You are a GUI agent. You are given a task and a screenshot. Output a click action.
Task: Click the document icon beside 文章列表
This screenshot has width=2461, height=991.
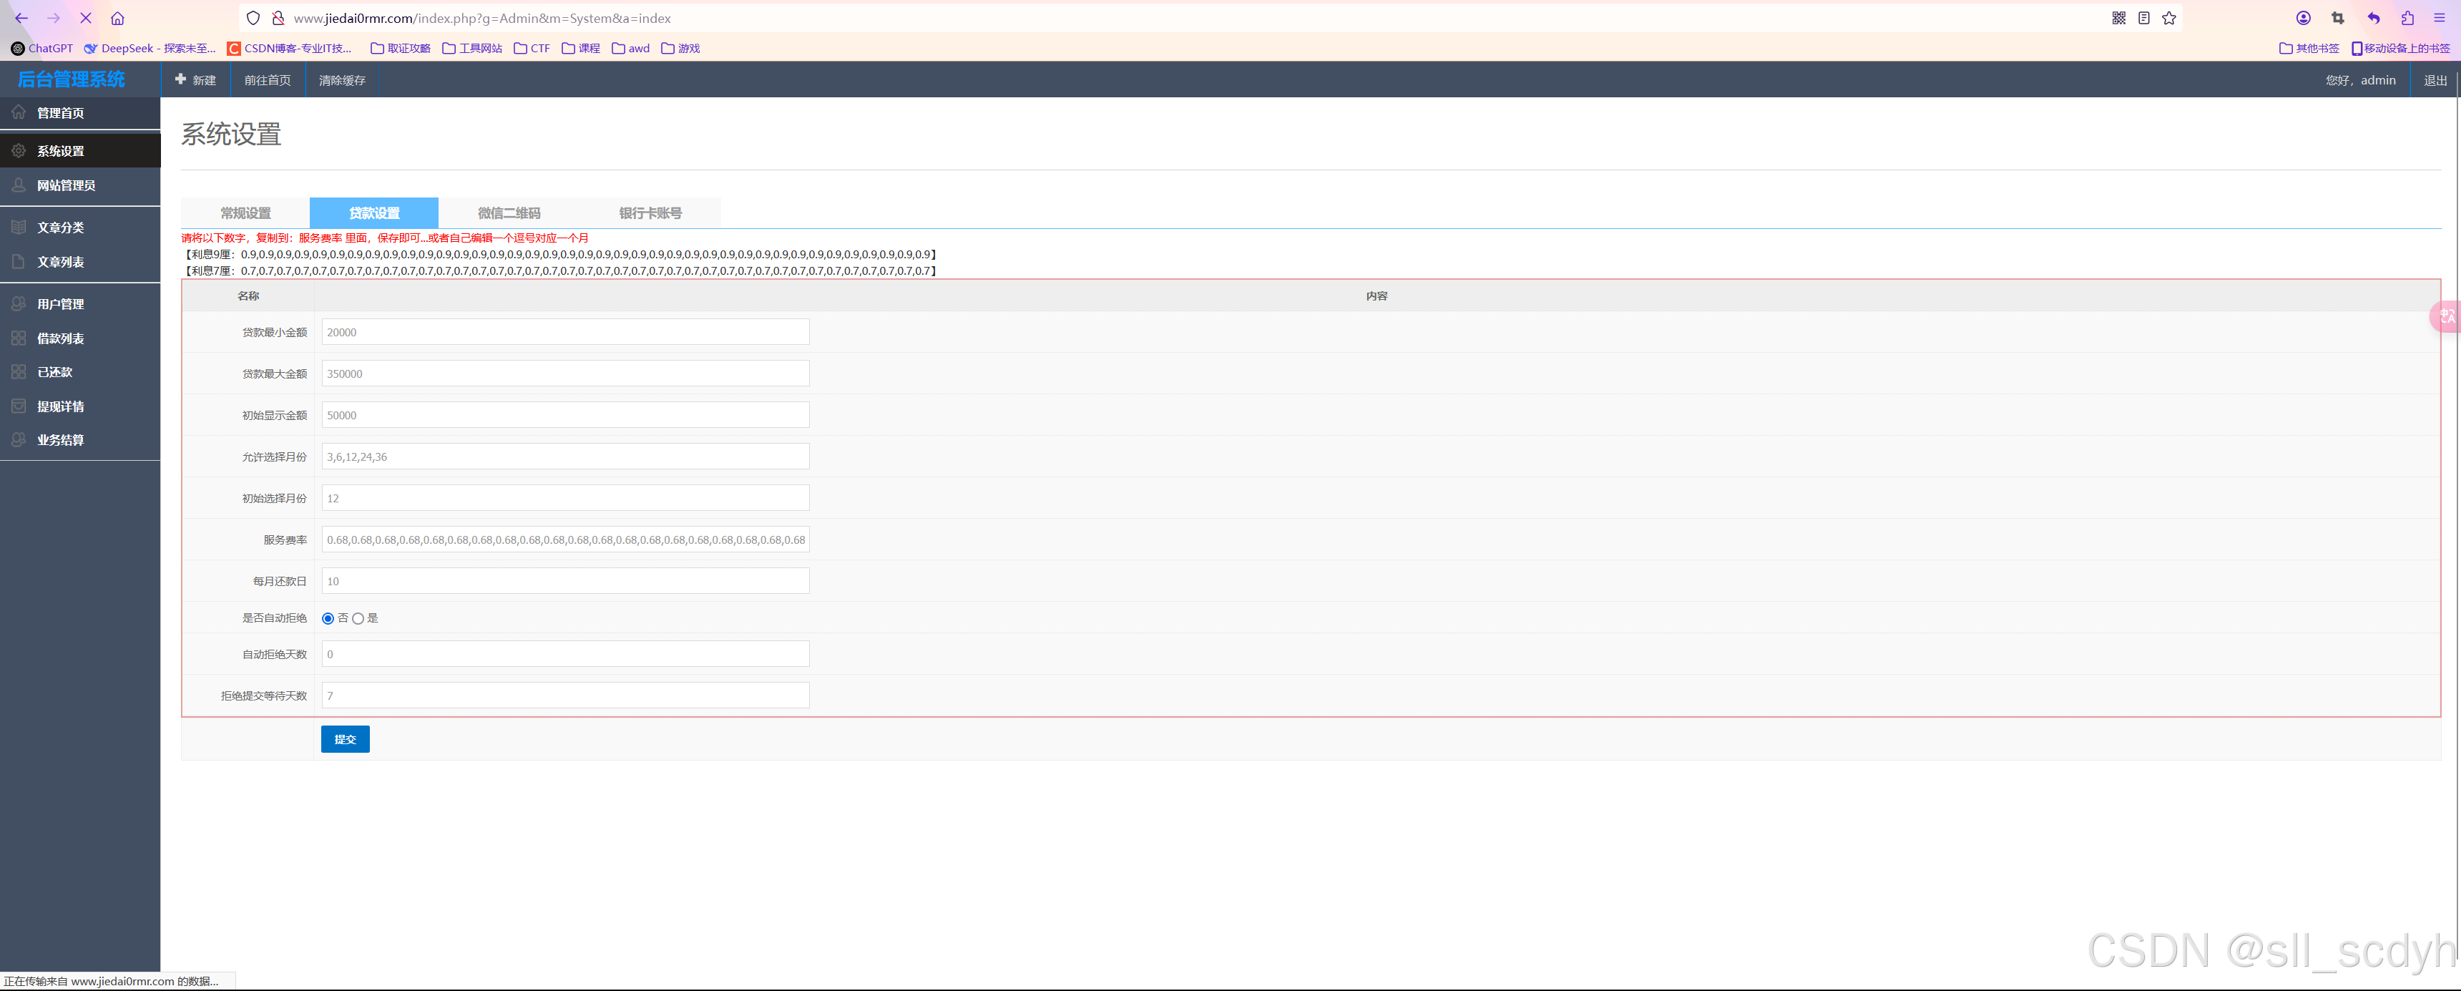coord(19,262)
